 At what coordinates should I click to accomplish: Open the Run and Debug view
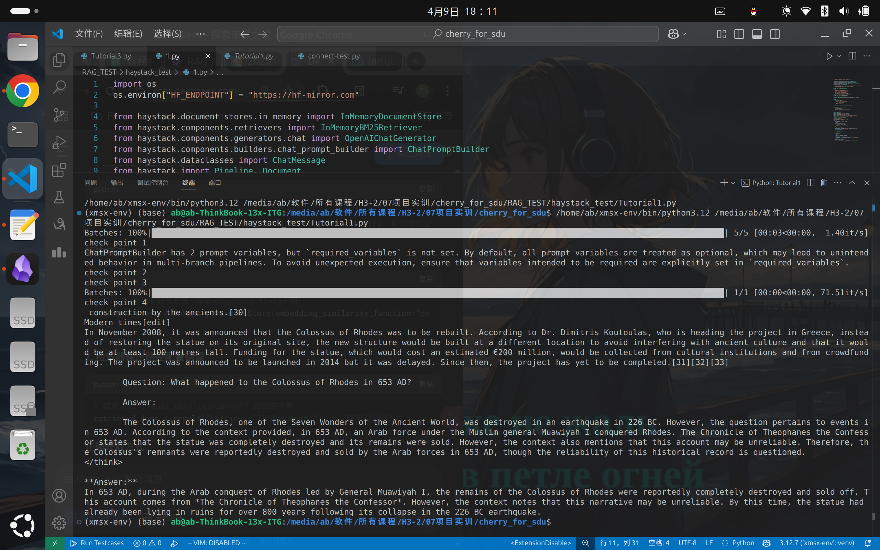[59, 142]
